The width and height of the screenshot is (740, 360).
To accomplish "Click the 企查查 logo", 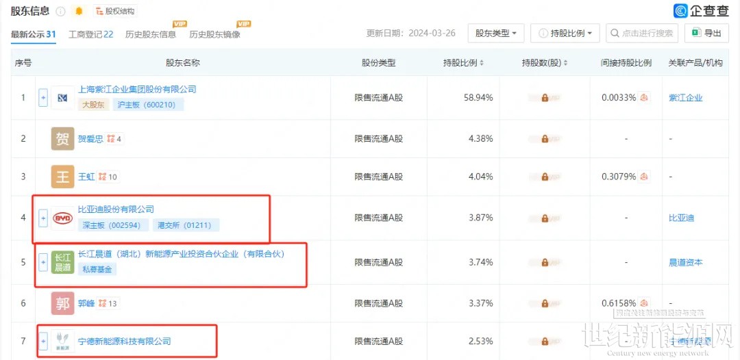I will tap(701, 11).
